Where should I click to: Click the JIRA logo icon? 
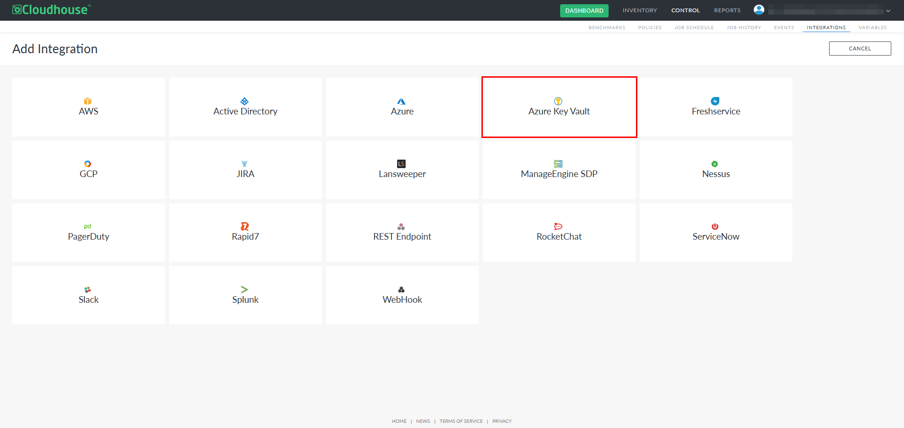click(244, 164)
